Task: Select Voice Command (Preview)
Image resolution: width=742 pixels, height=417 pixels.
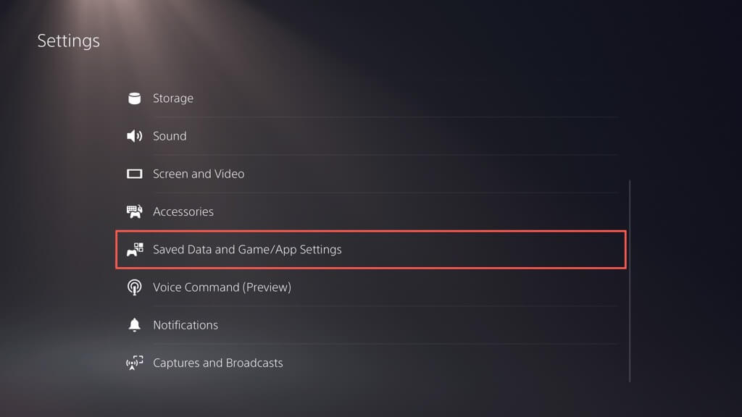Action: (x=222, y=287)
